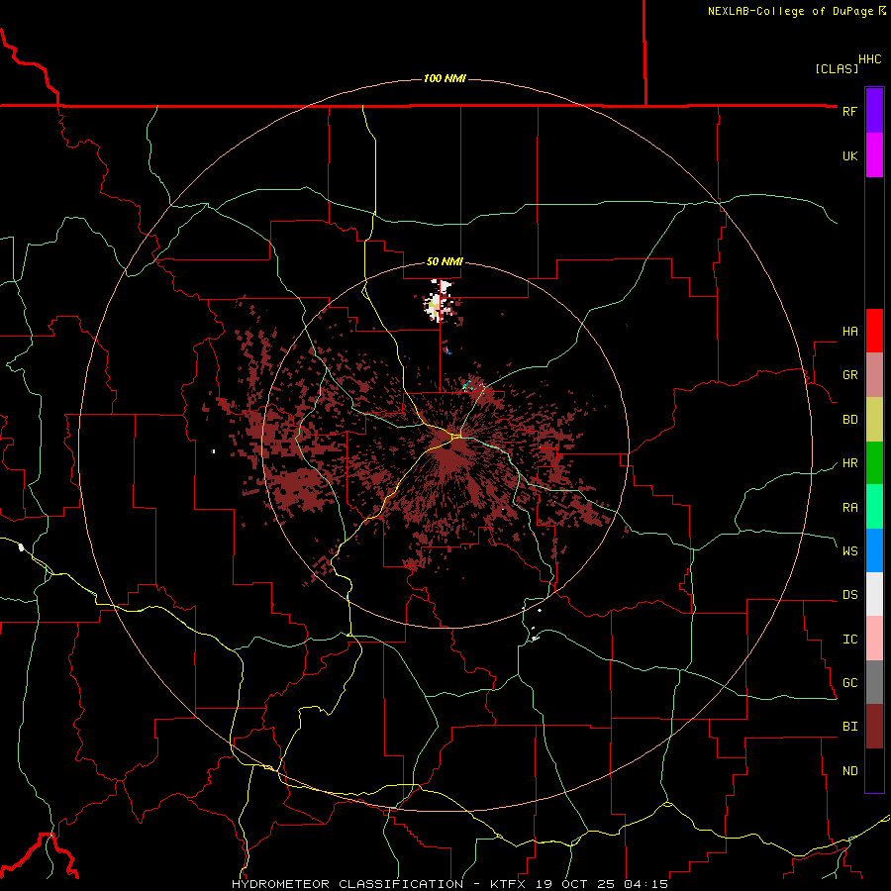This screenshot has width=891, height=891.
Task: Click the HA red legend swatch
Action: (x=874, y=331)
